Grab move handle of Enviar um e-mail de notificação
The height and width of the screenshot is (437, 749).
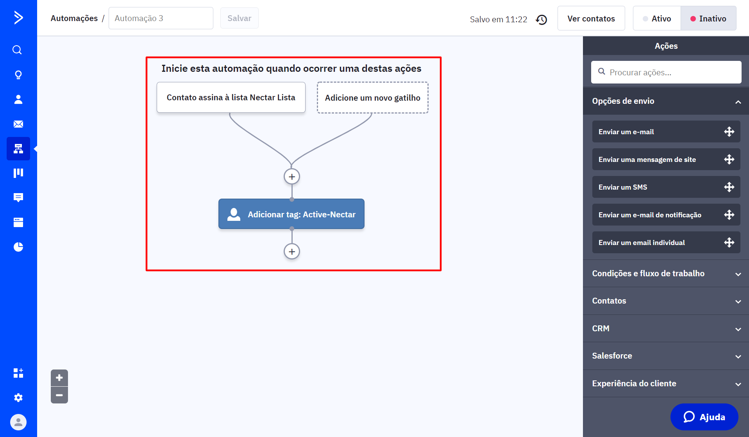click(729, 215)
